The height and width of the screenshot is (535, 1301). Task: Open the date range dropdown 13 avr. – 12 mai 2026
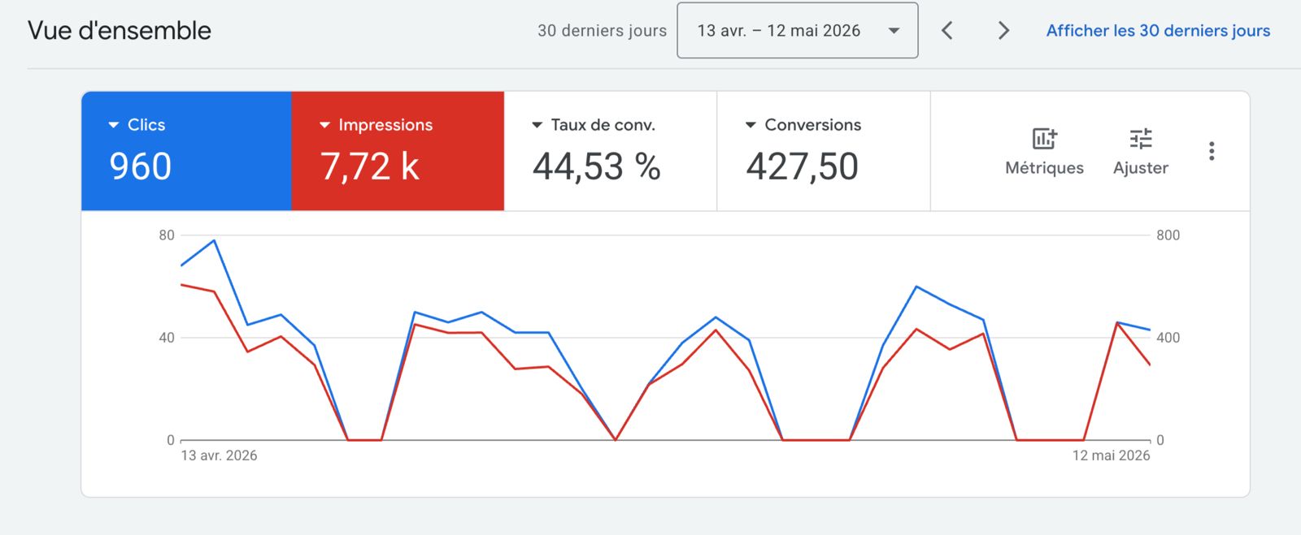(x=798, y=31)
